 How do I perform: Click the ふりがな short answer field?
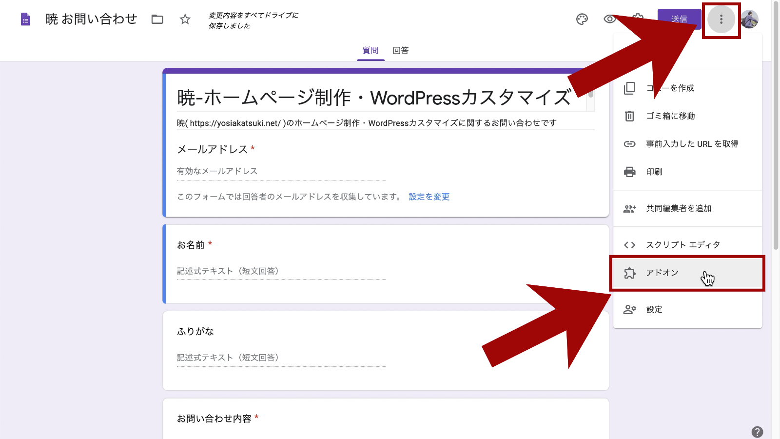click(x=281, y=358)
